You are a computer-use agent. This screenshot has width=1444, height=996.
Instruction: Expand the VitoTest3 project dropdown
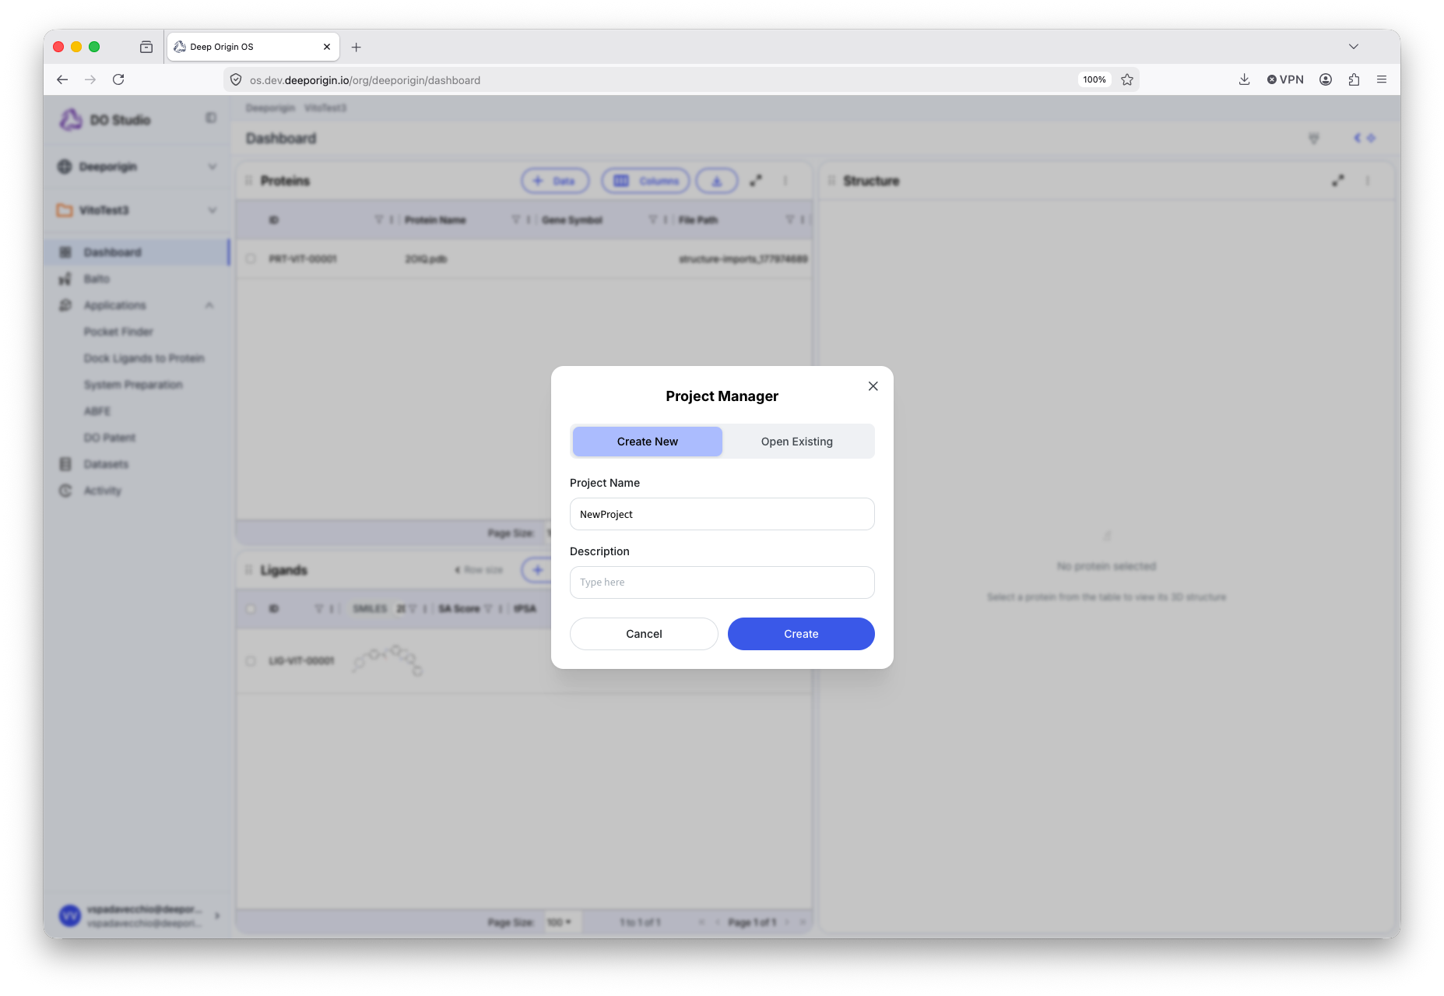point(212,210)
